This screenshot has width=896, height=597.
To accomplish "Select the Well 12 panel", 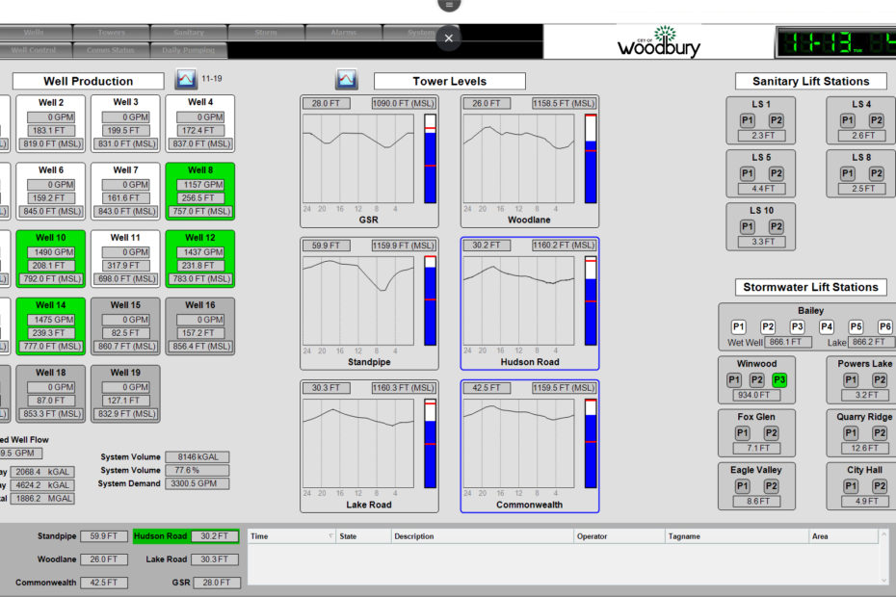I will [x=200, y=258].
